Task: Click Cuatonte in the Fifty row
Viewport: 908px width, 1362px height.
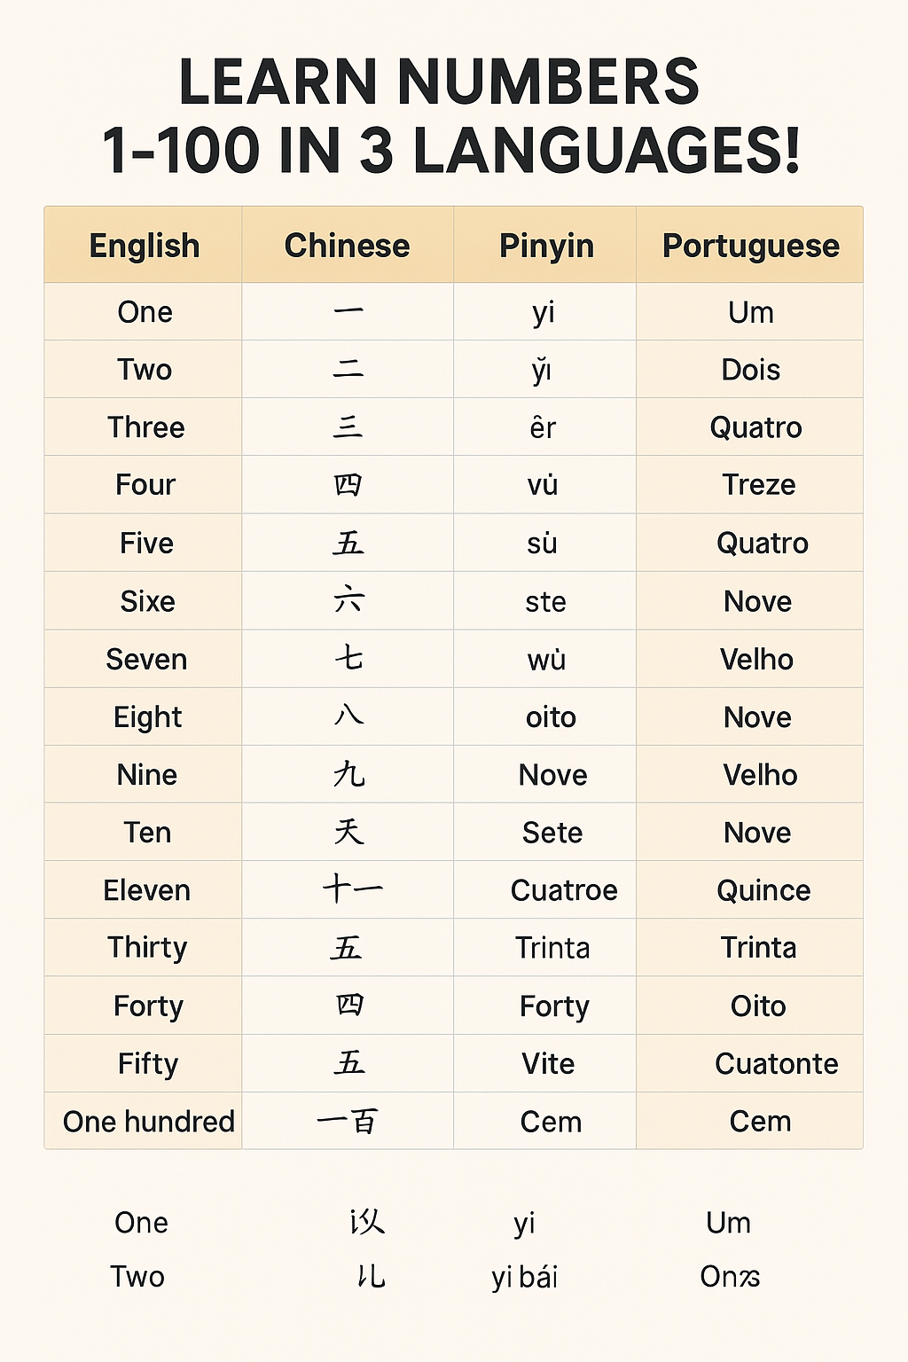Action: tap(776, 1064)
